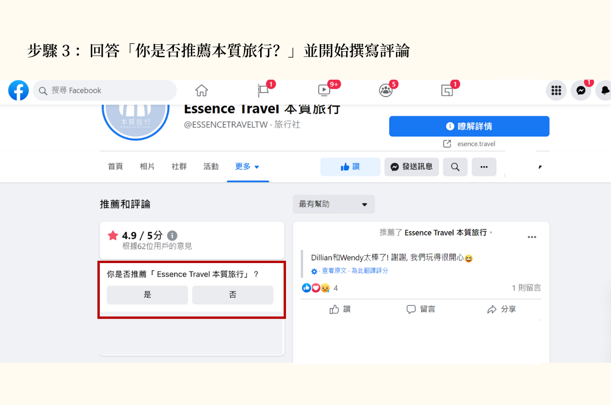Click 分享 to share review
This screenshot has height=405, width=611.
pos(502,309)
